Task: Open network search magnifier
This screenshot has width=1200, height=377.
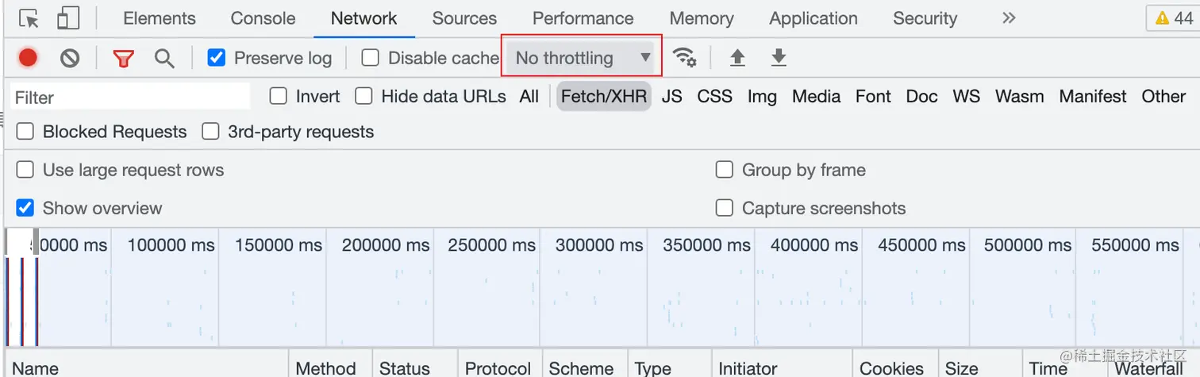Action: 164,58
